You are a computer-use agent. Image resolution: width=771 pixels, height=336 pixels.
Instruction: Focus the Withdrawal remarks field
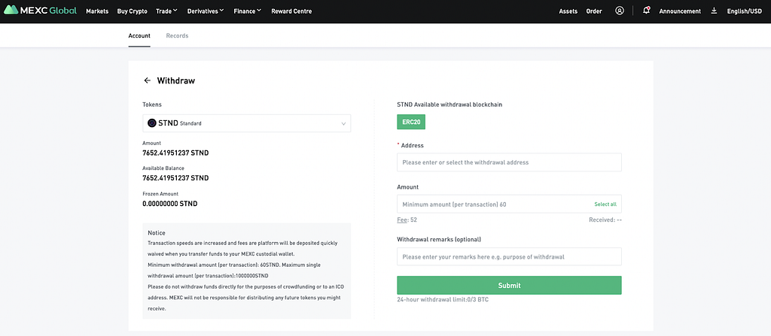510,256
